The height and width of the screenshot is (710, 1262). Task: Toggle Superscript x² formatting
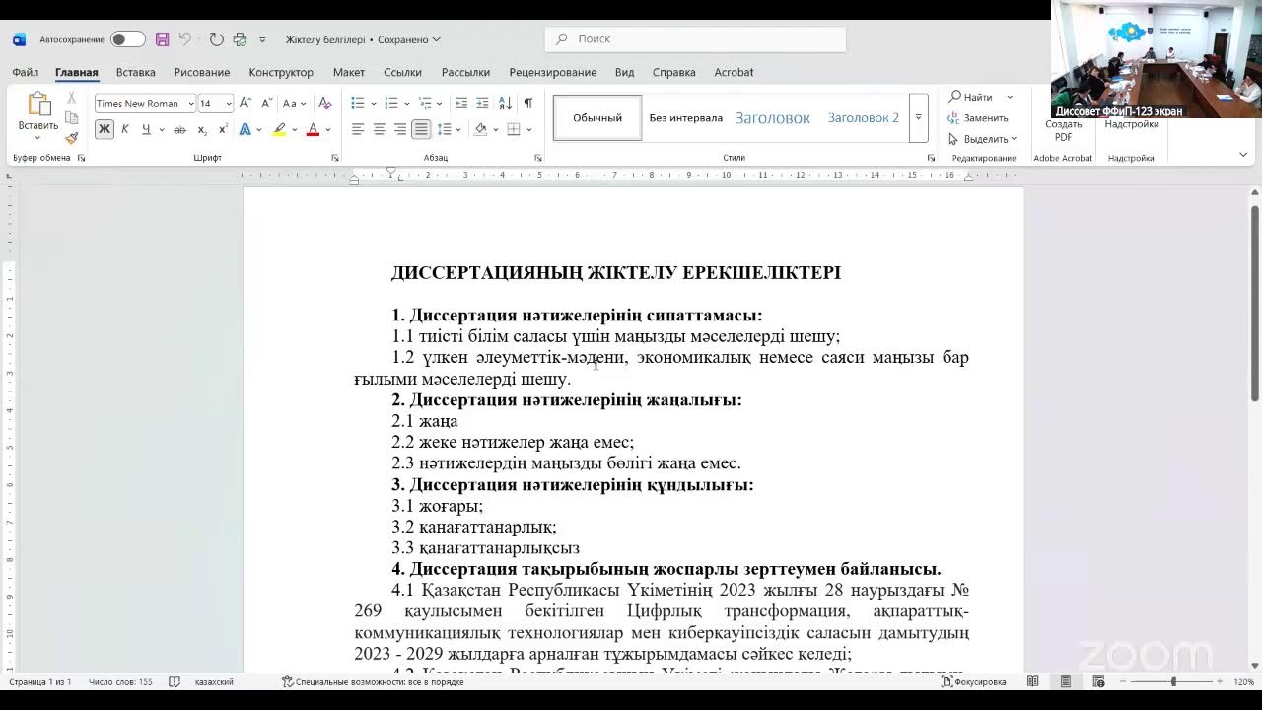coord(223,129)
